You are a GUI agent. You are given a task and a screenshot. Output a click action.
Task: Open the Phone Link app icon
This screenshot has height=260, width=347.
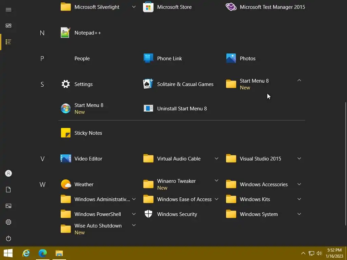[148, 58]
